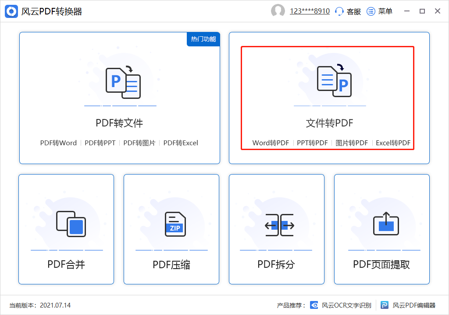Screen dimensions: 449x315
Task: Open the user avatar profile icon
Action: [x=278, y=11]
